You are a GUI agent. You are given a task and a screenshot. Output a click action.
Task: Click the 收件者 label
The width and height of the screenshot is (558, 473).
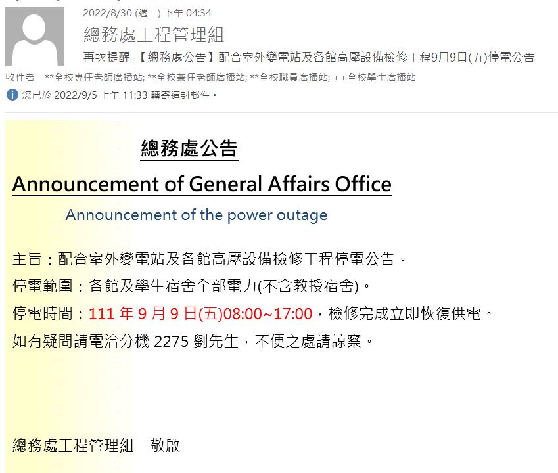click(20, 77)
